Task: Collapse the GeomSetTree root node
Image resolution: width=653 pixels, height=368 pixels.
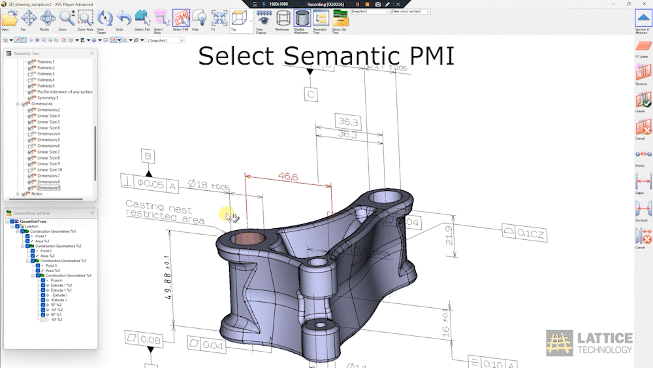Action: 7,222
